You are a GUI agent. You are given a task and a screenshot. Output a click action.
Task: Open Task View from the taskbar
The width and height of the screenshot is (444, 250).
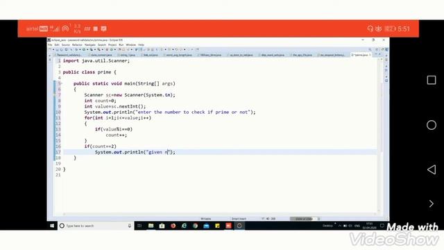pos(139,226)
